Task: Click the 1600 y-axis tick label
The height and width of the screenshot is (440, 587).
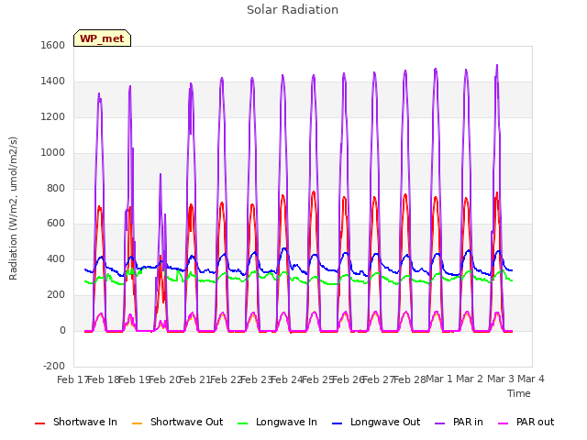Action: [53, 45]
